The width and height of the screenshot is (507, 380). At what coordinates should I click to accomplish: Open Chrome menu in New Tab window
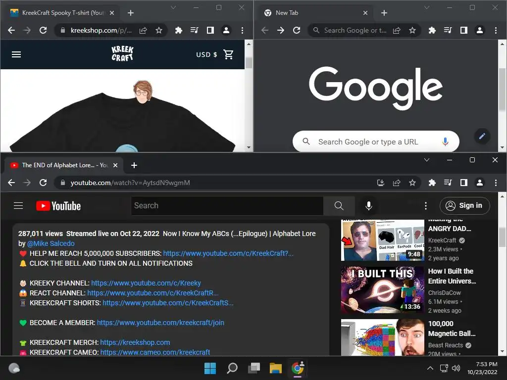click(x=496, y=30)
